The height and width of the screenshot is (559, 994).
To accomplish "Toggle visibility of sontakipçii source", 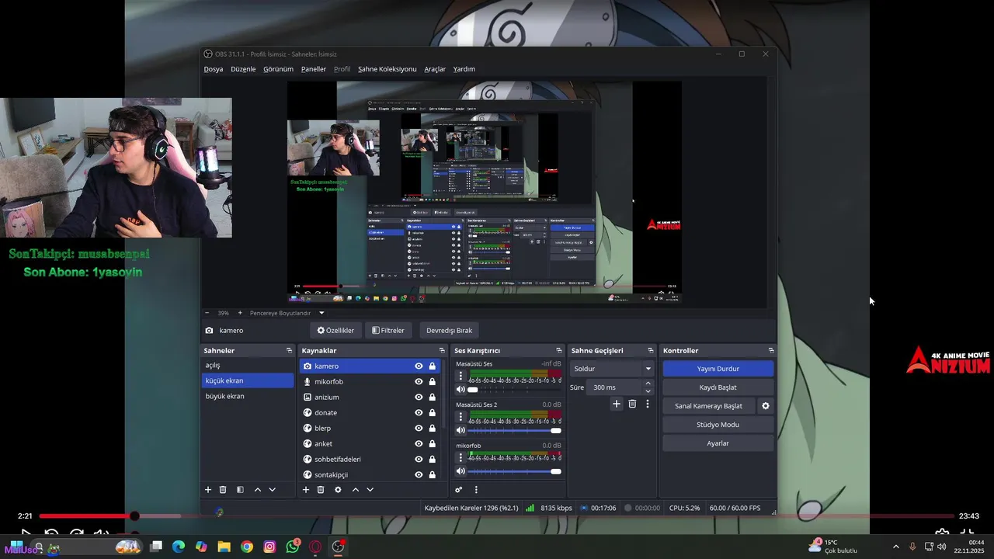I will [x=419, y=474].
